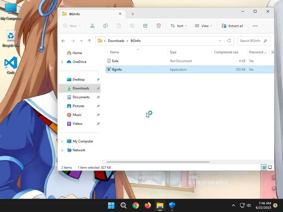Open the Windows Start button
This screenshot has height=212, width=283.
click(x=111, y=205)
